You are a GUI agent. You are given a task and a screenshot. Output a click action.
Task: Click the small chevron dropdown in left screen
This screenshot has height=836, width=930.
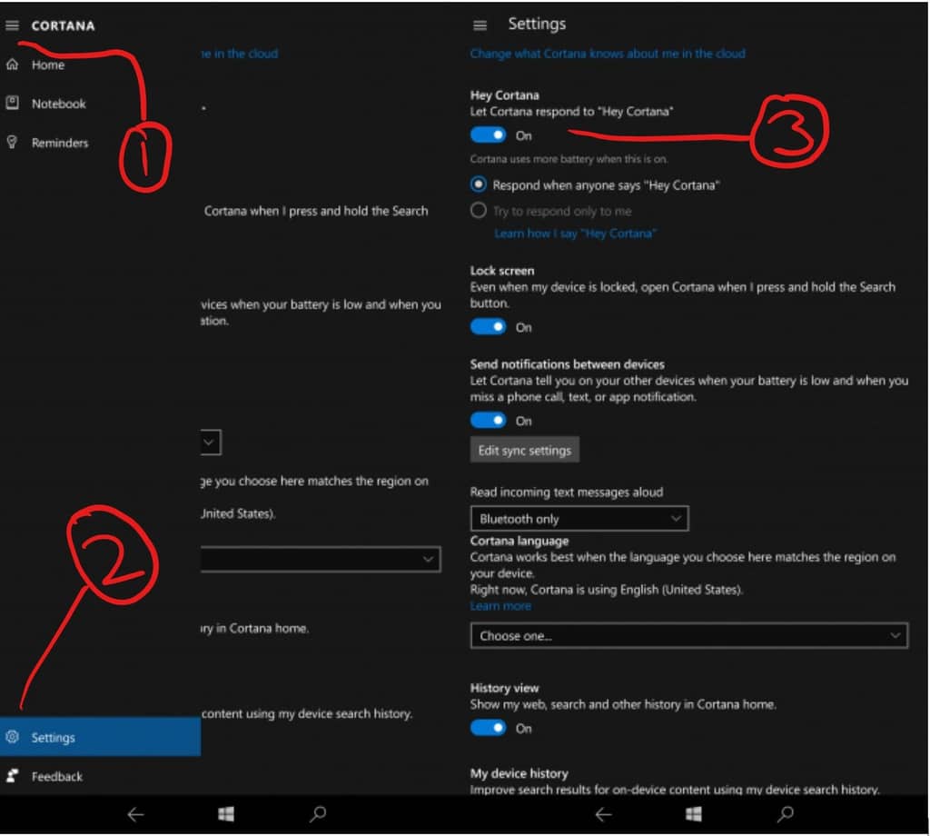click(x=211, y=443)
